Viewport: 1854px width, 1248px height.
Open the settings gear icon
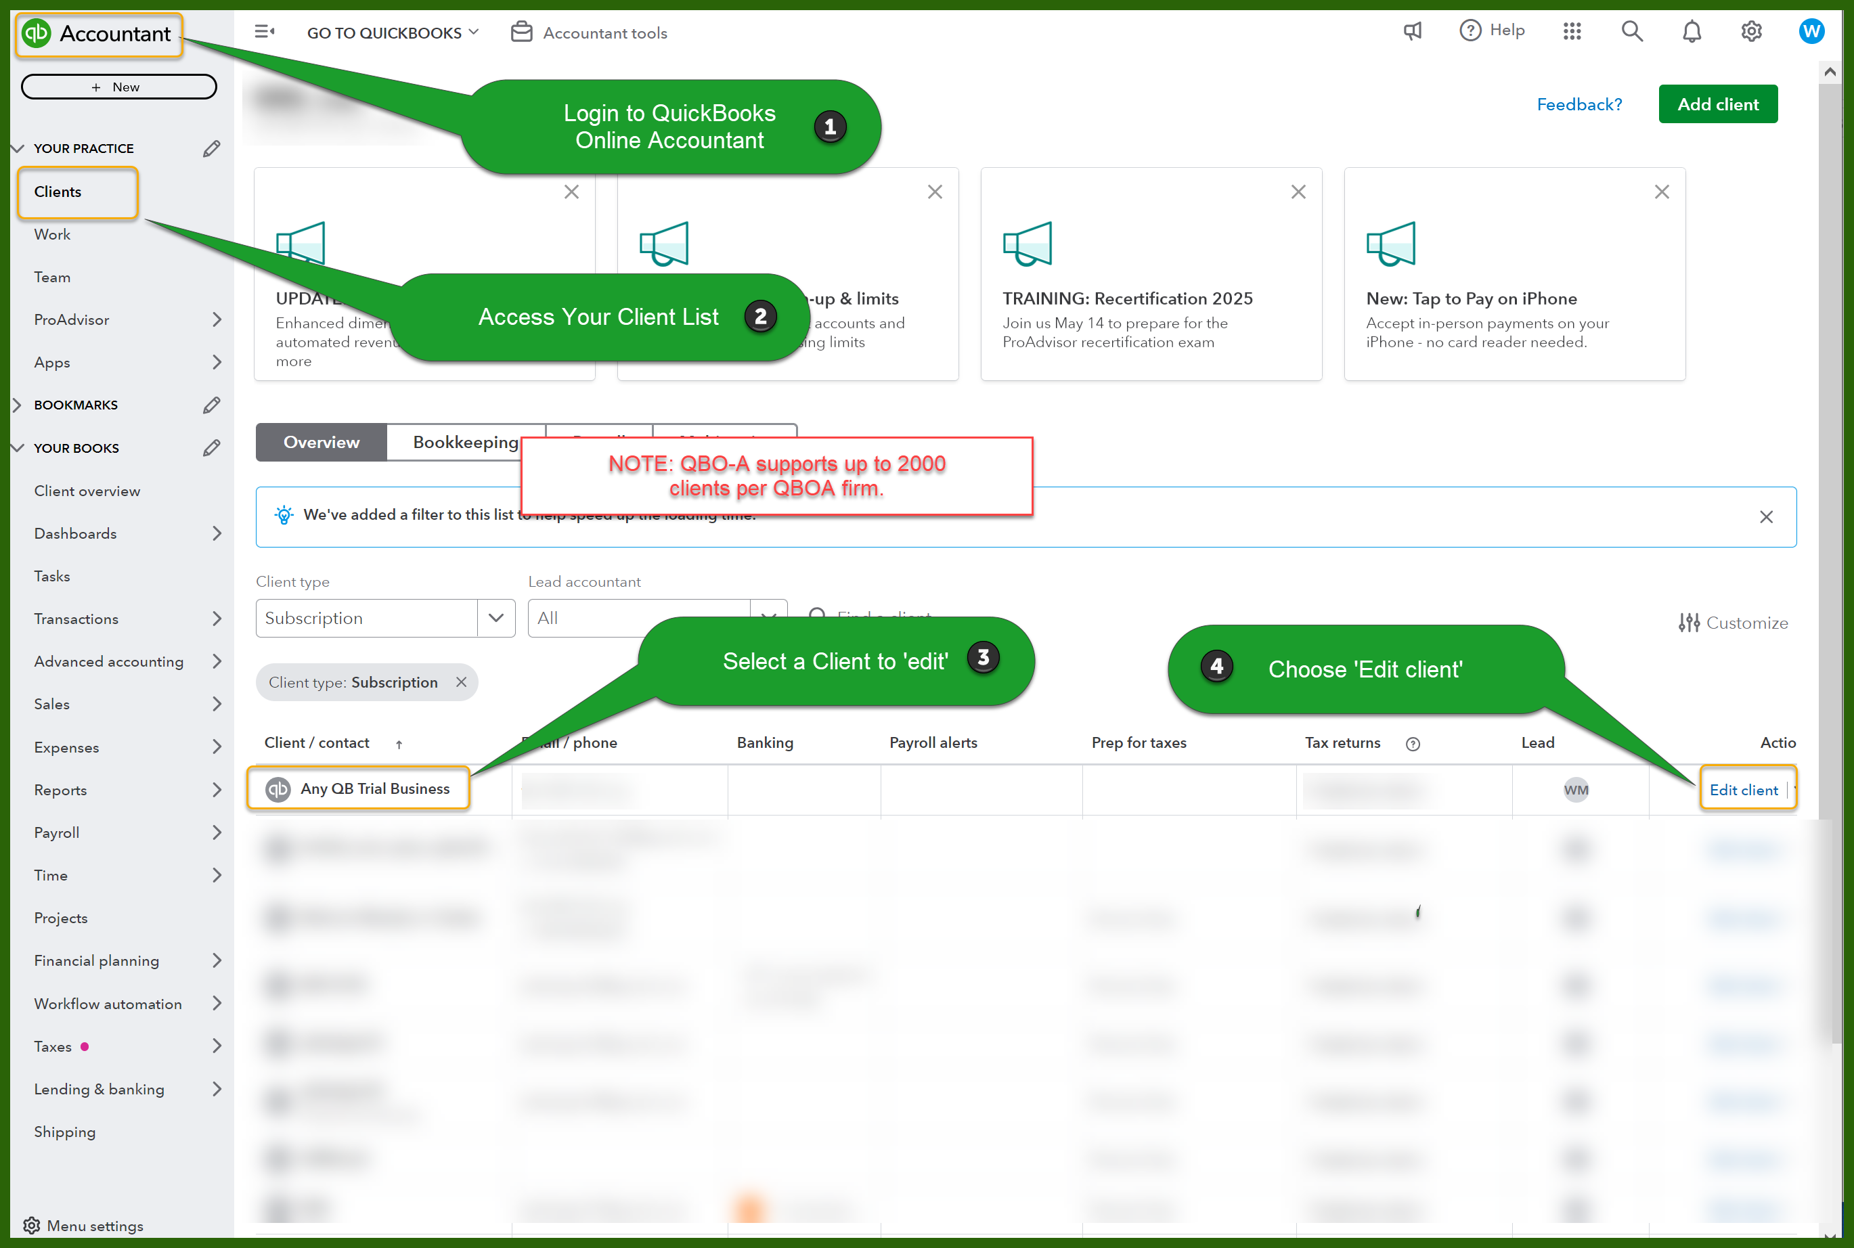[1751, 31]
